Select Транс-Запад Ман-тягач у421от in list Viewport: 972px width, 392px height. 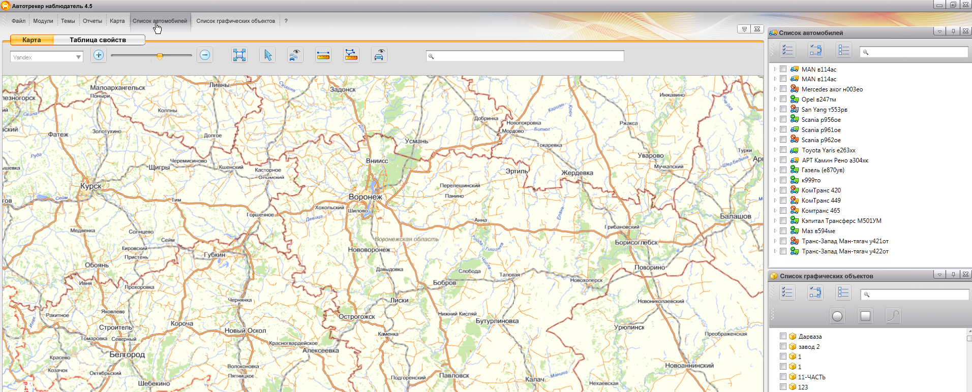click(845, 241)
